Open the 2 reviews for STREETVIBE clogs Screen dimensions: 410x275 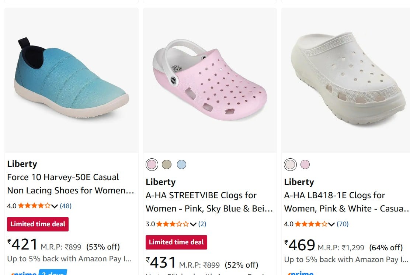pyautogui.click(x=202, y=224)
